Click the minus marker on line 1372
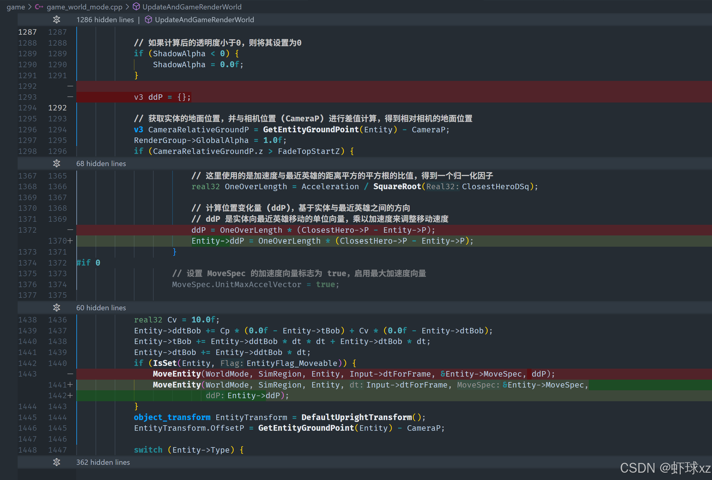 click(x=70, y=230)
